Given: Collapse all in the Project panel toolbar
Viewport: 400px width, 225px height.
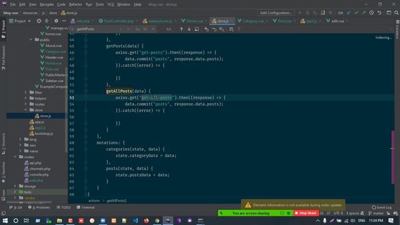Looking at the screenshot, I should [x=46, y=21].
